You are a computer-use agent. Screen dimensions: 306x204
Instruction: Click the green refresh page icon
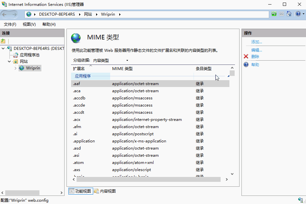[x=274, y=14]
